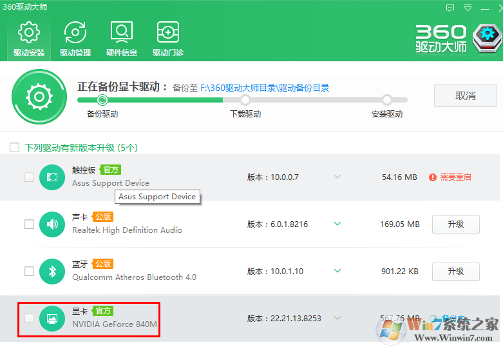Viewport: 503px width, 347px height.
Task: Open the backup folder path link
Action: (265, 88)
